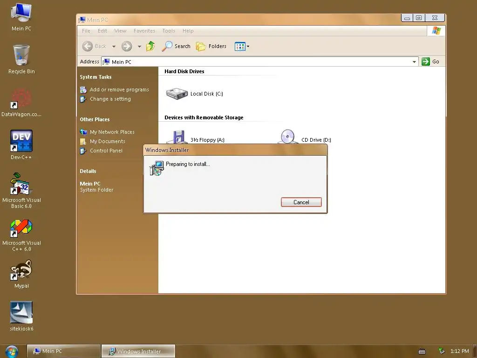
Task: Click Add or remove programs
Action: (119, 89)
